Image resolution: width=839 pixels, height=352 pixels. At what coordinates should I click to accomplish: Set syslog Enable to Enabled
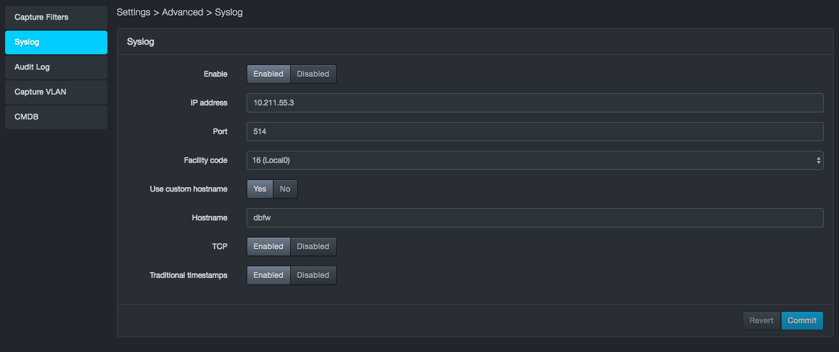pyautogui.click(x=268, y=74)
